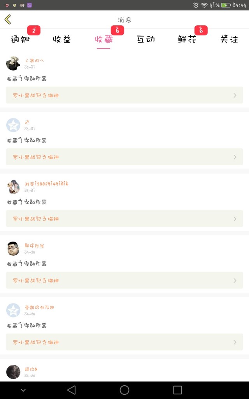
Task: Open third 罗小黑战记之猫神 work chevron
Action: pos(235,219)
